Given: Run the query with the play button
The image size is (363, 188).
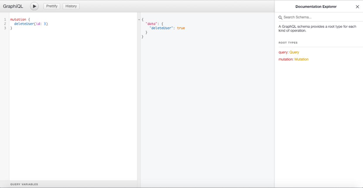Looking at the screenshot, I should click(x=34, y=6).
